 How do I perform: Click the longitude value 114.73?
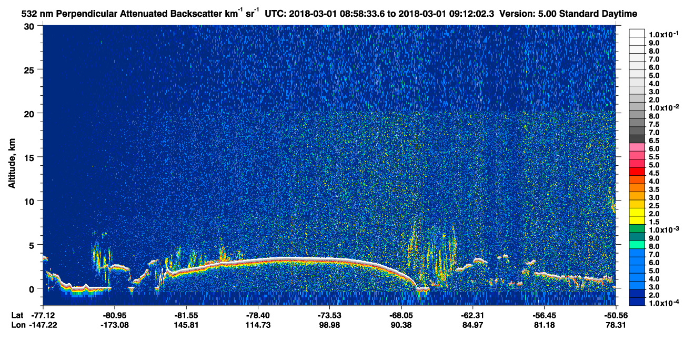point(257,325)
